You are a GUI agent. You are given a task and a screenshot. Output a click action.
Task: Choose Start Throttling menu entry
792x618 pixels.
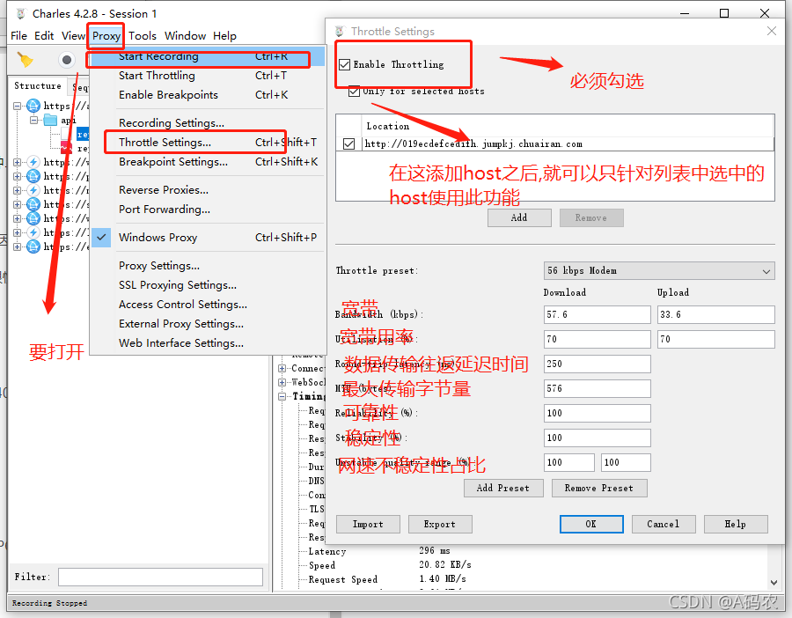pos(207,76)
